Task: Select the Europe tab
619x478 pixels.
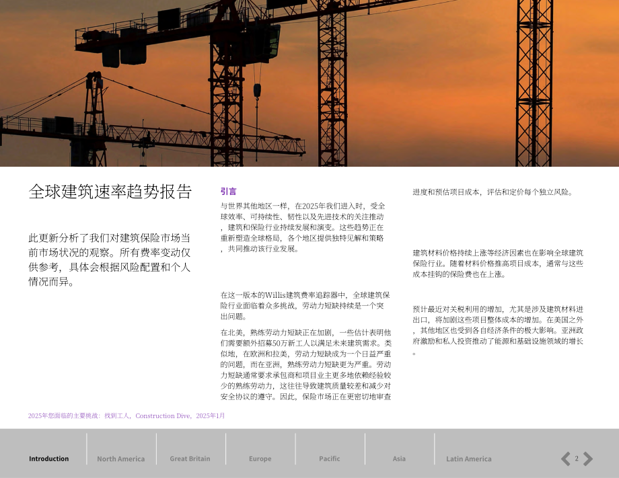Action: (260, 459)
